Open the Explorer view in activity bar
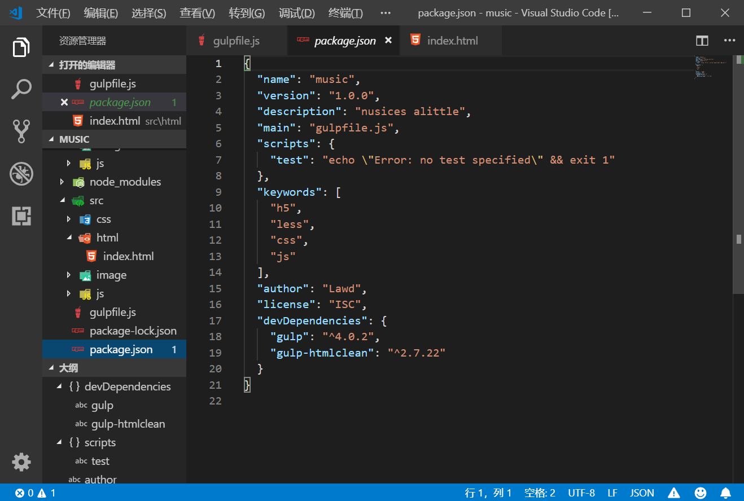This screenshot has width=744, height=501. pyautogui.click(x=21, y=47)
